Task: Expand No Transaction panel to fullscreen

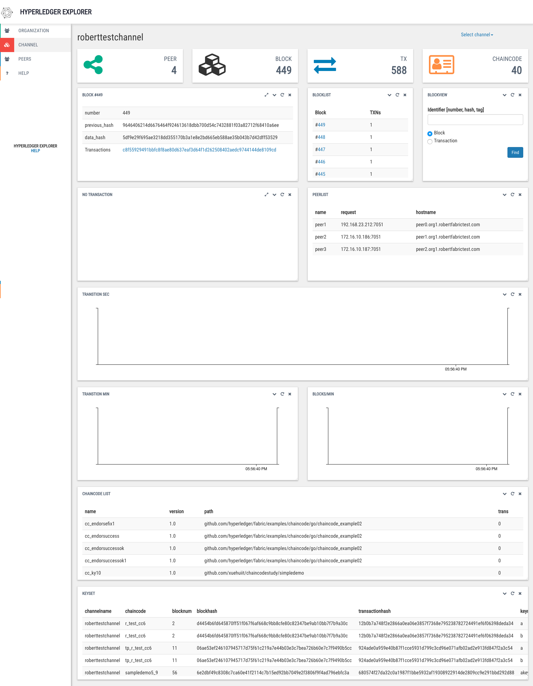Action: pos(266,195)
